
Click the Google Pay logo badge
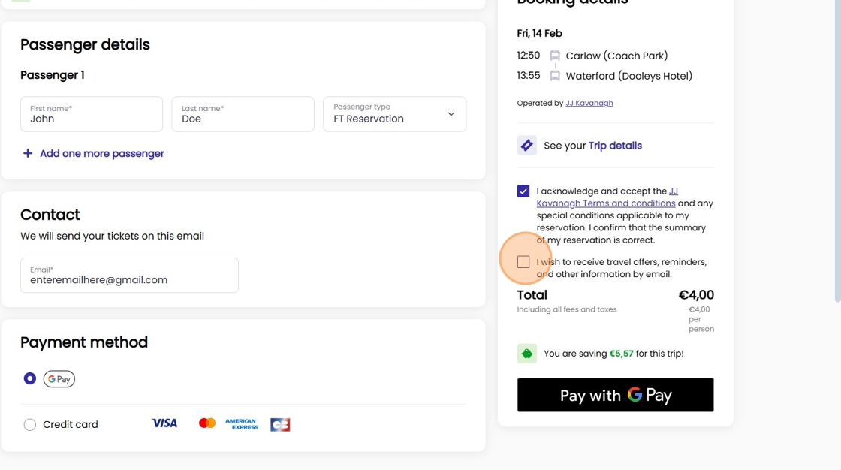(x=59, y=379)
